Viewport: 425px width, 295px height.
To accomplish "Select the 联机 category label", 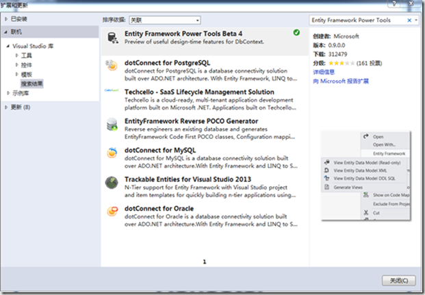I will click(16, 32).
